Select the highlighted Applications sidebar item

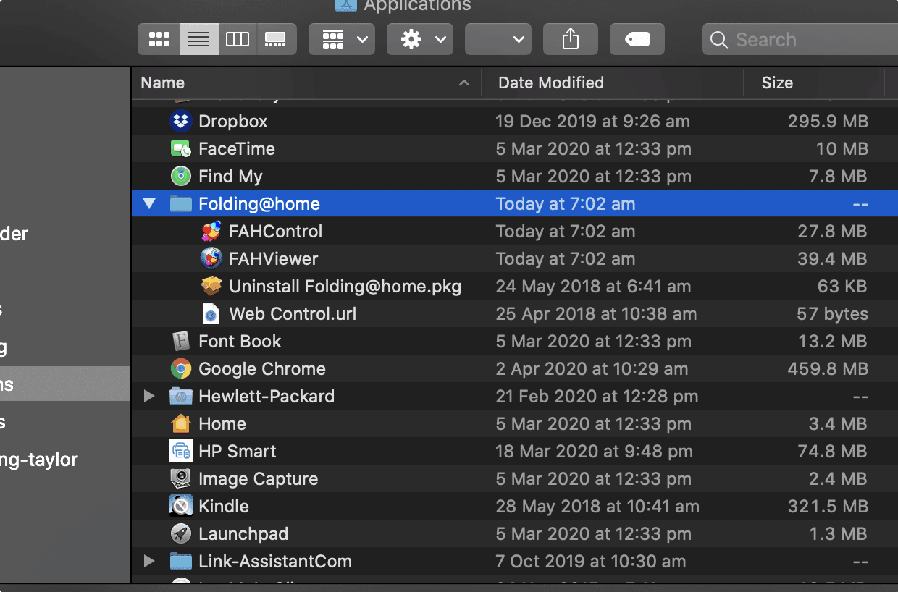[65, 384]
